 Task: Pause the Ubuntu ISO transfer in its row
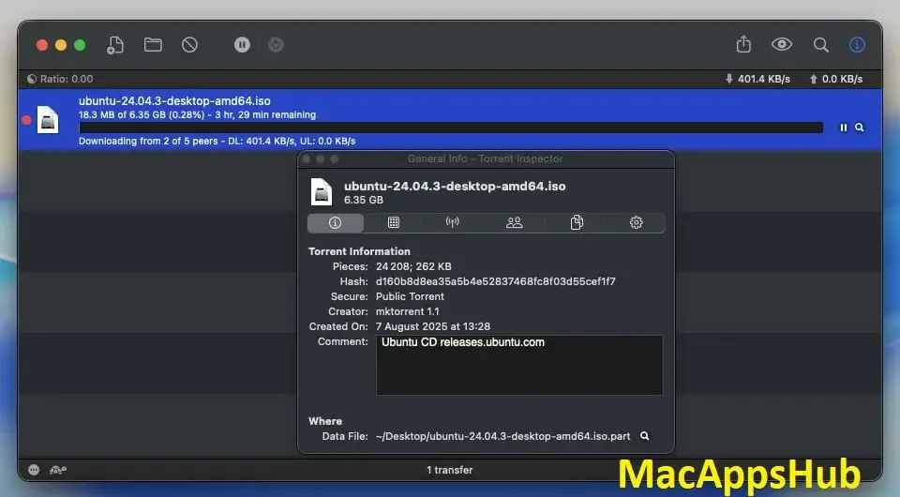[843, 128]
